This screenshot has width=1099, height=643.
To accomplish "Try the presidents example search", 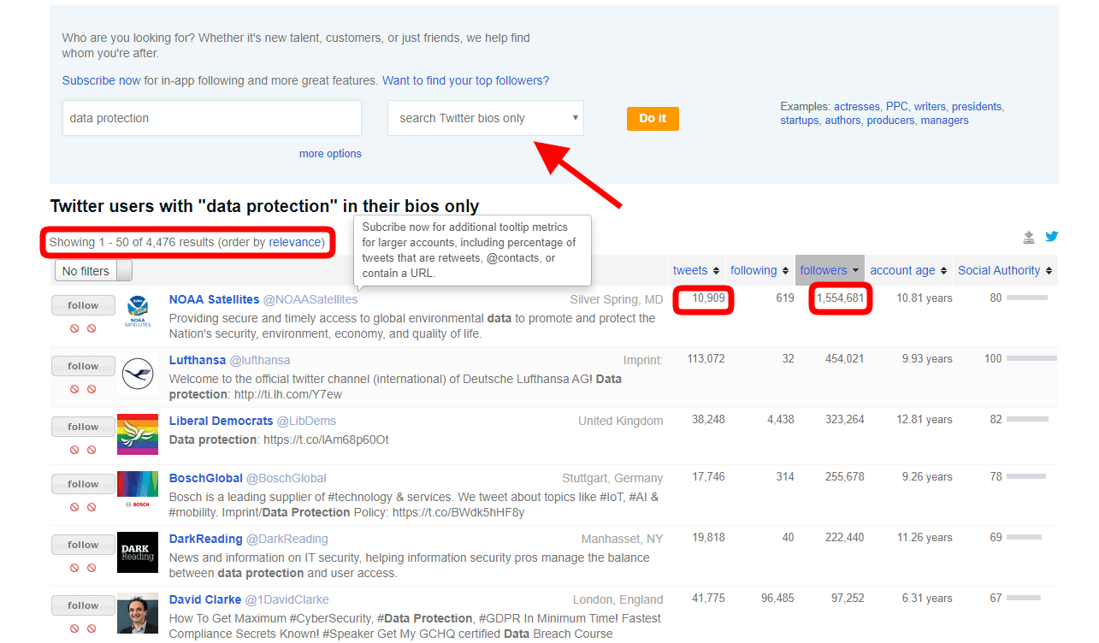I will point(977,107).
